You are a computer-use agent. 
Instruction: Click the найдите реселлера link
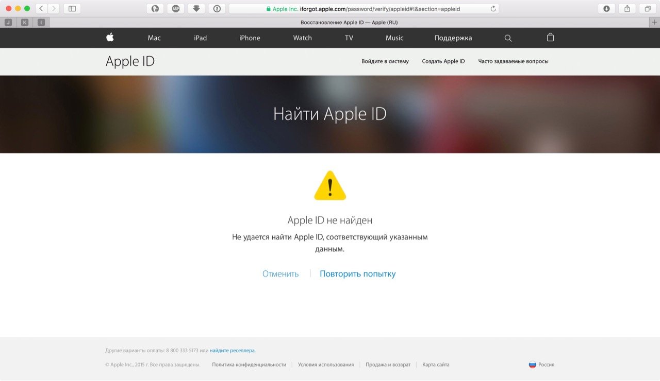[233, 351]
